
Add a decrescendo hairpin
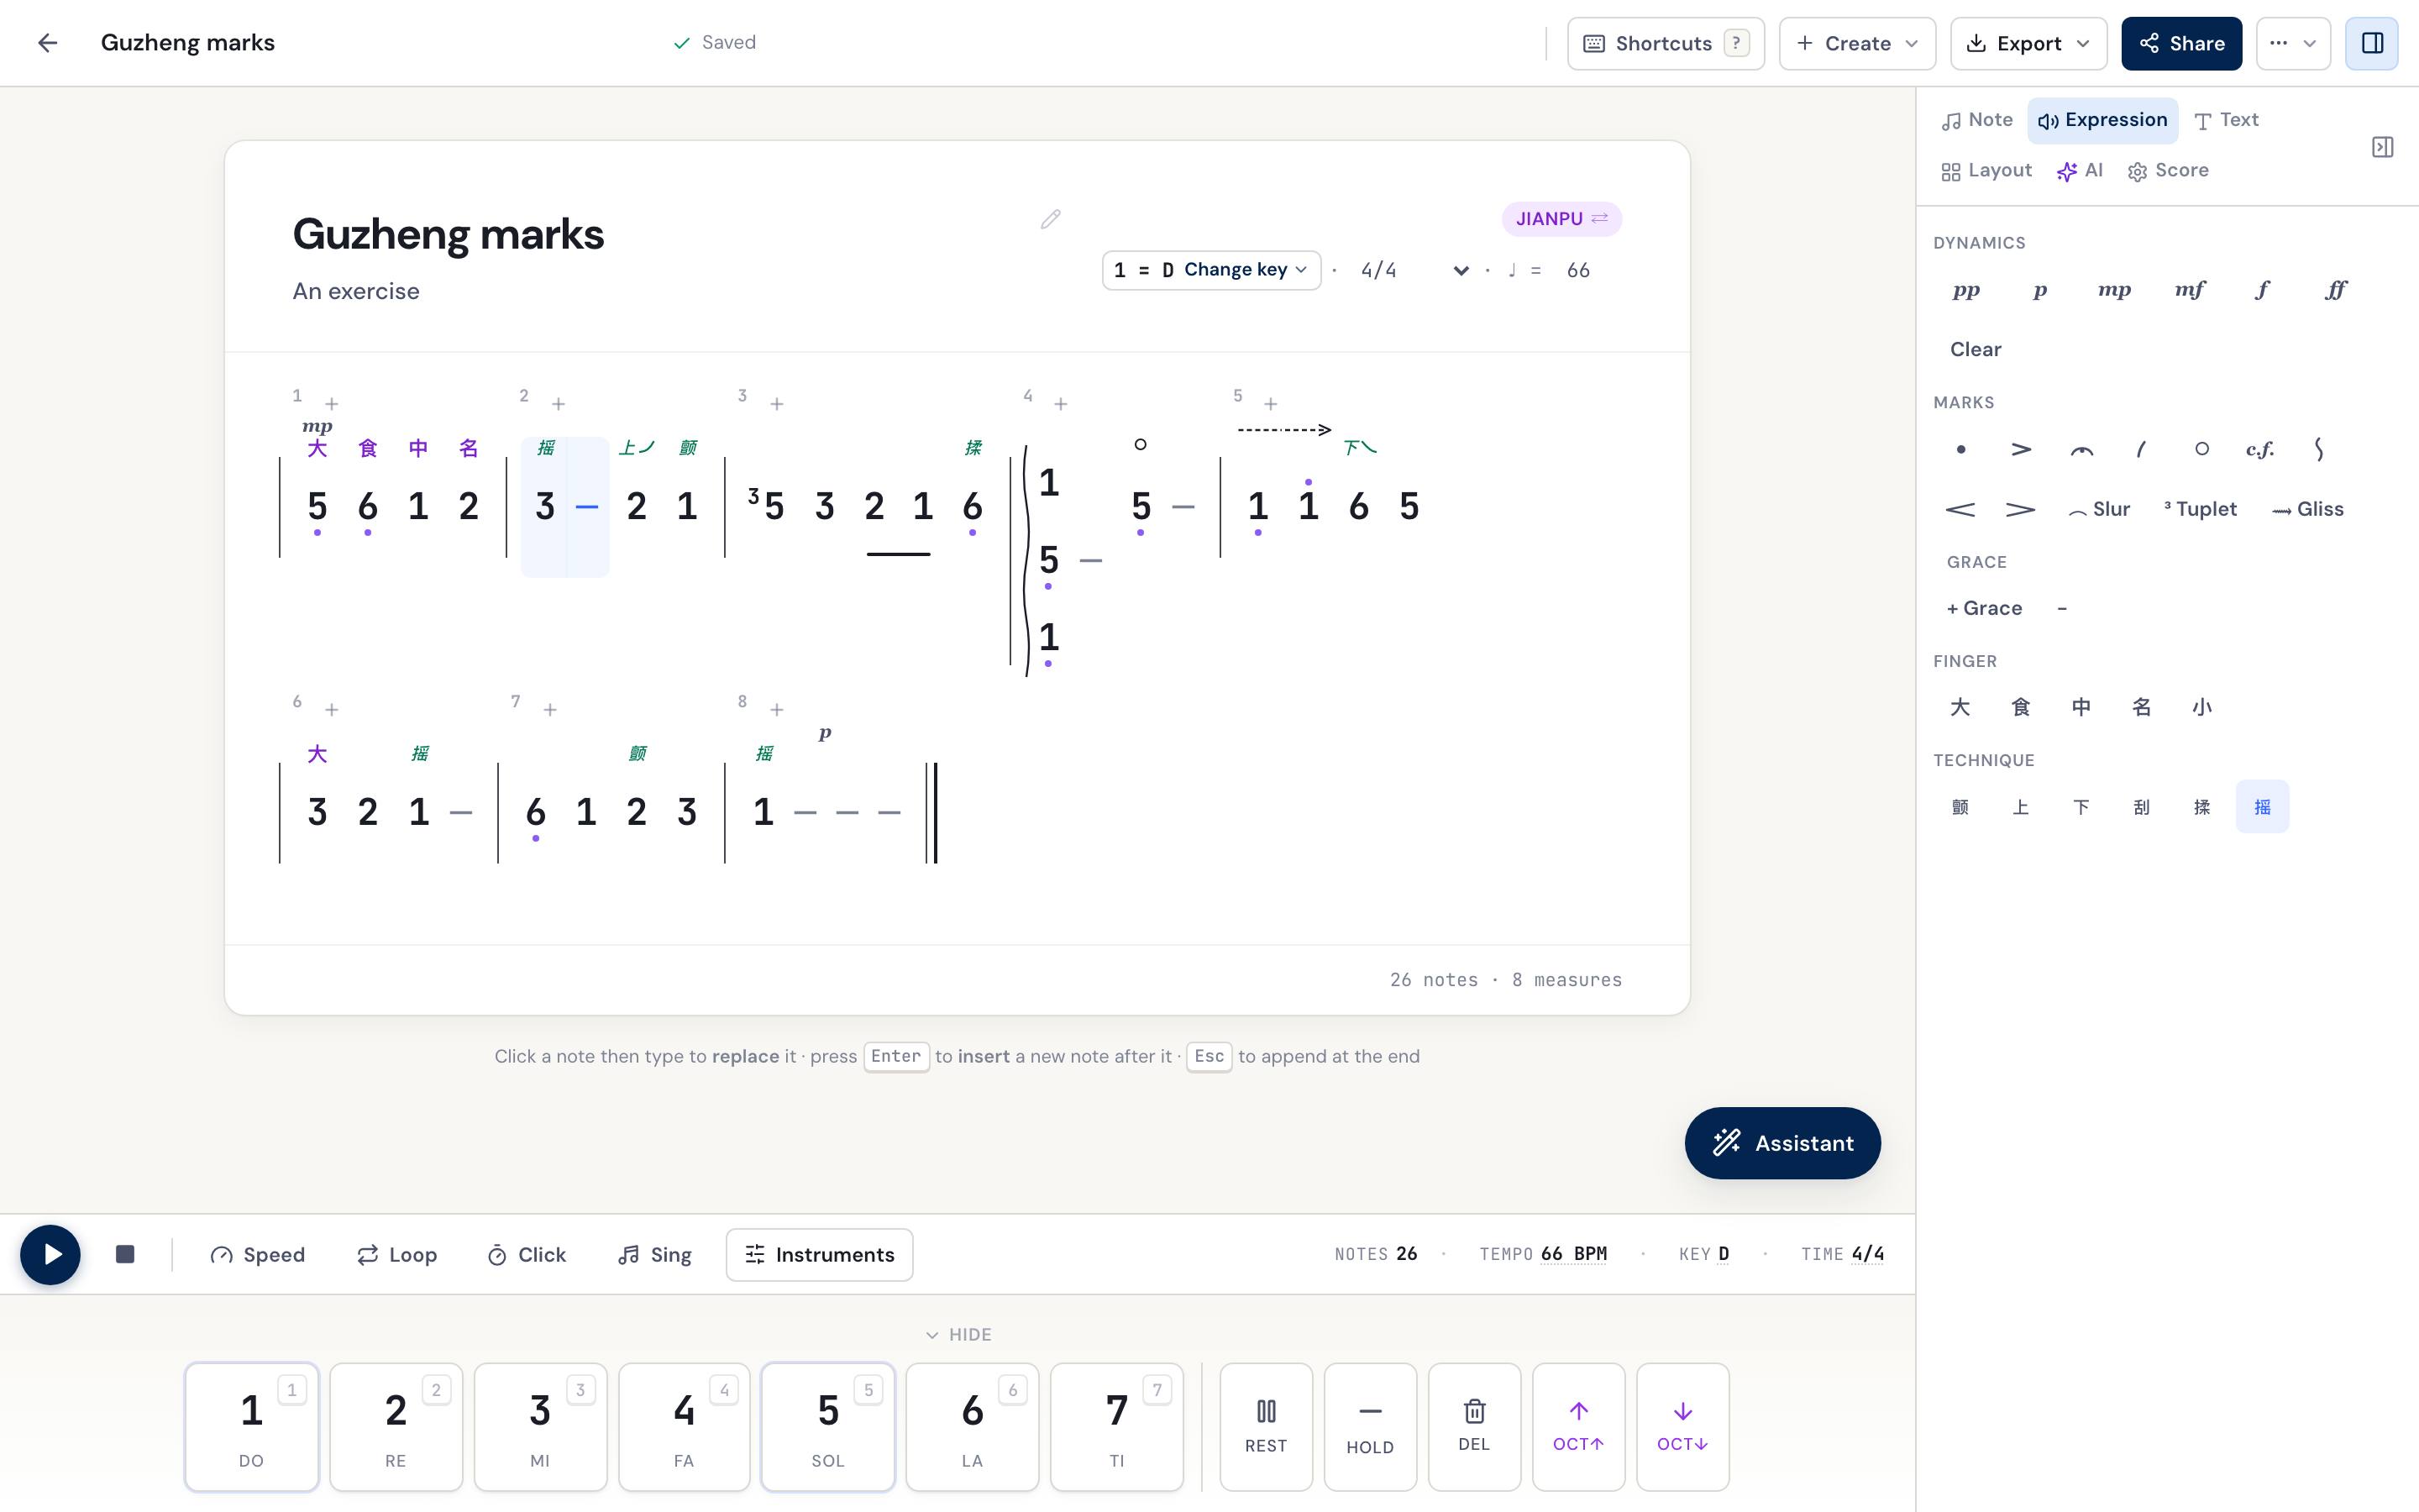pyautogui.click(x=2020, y=509)
